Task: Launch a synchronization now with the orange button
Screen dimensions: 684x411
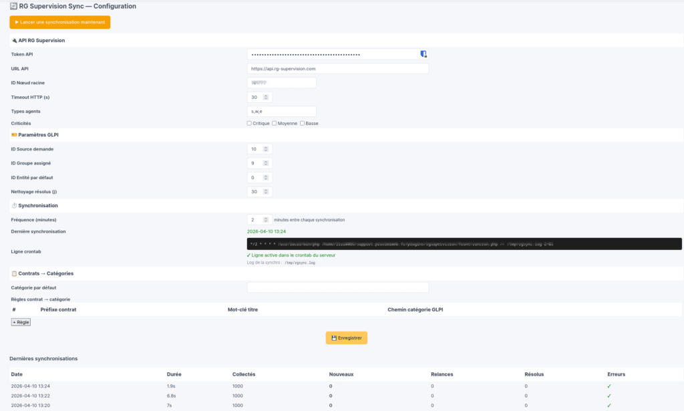Action: tap(59, 22)
